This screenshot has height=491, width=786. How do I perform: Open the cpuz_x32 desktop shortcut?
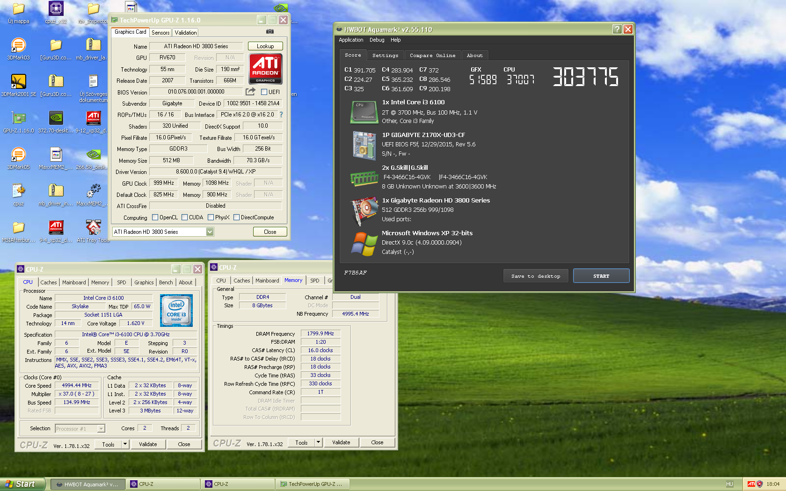coord(56,13)
